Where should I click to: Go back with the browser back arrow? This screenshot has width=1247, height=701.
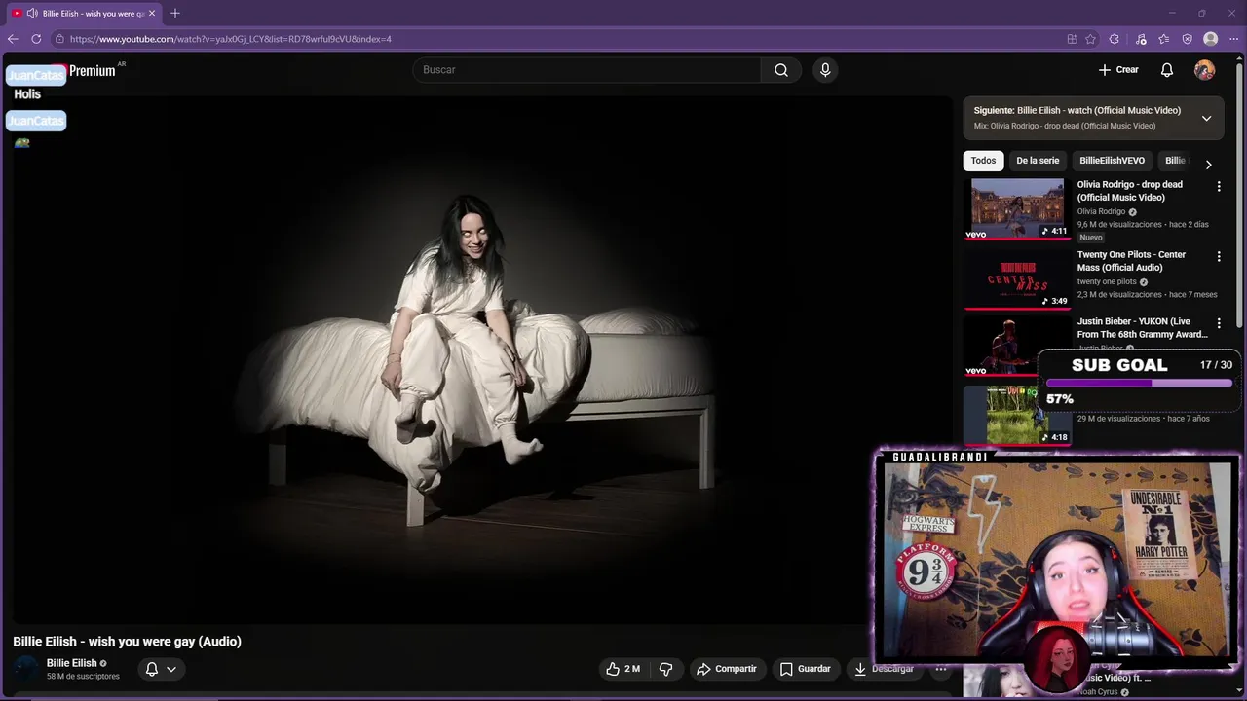tap(13, 39)
